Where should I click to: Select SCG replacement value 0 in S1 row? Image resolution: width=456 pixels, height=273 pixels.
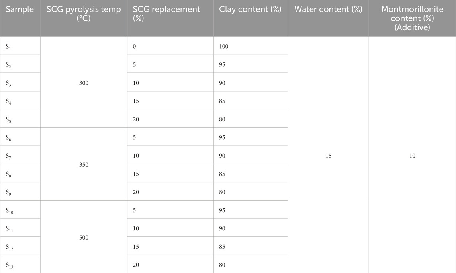point(135,47)
